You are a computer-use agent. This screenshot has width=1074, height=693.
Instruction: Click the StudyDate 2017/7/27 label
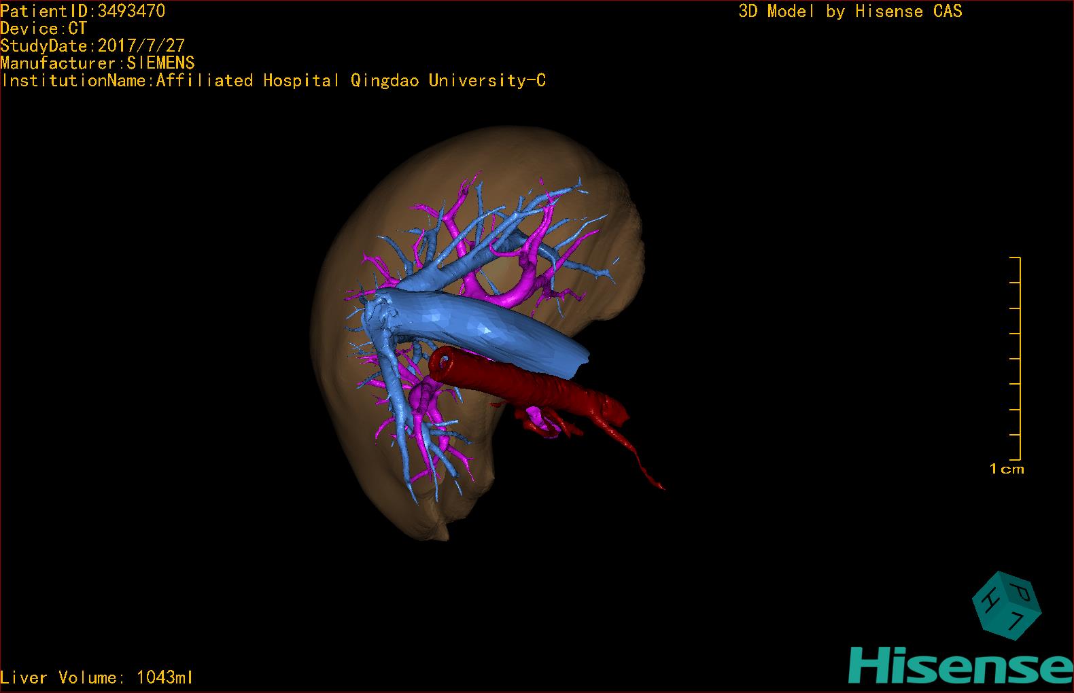[92, 46]
